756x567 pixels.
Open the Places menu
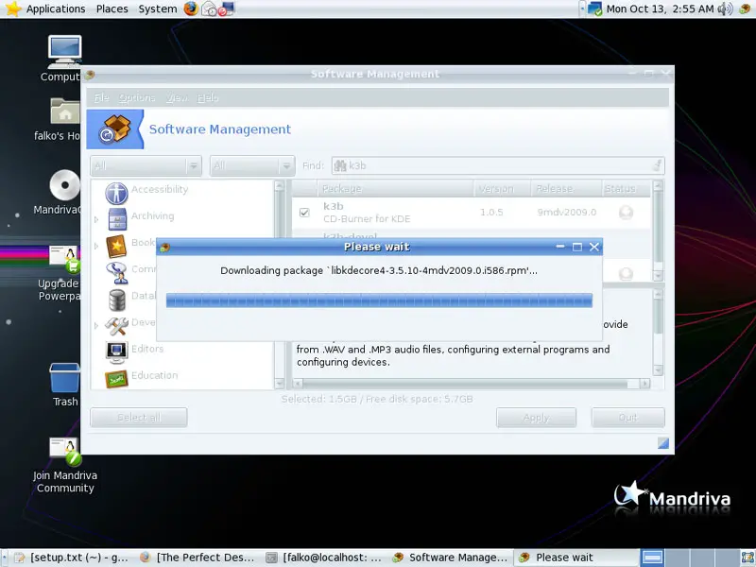(x=112, y=9)
